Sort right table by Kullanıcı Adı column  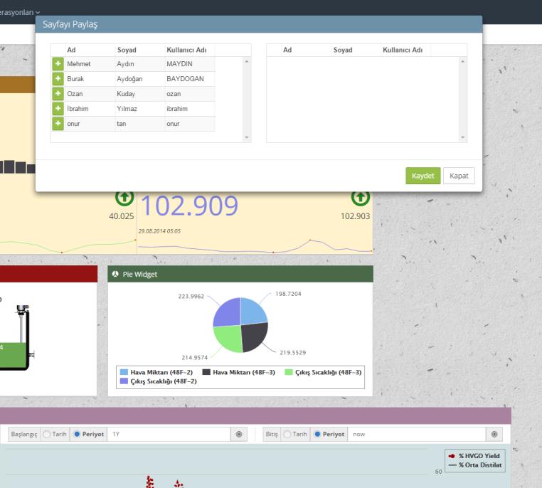[x=403, y=50]
